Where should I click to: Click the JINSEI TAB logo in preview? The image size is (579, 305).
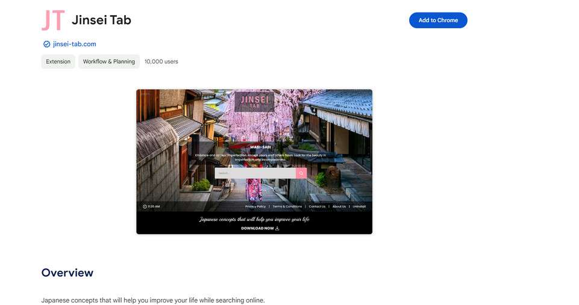pyautogui.click(x=254, y=102)
